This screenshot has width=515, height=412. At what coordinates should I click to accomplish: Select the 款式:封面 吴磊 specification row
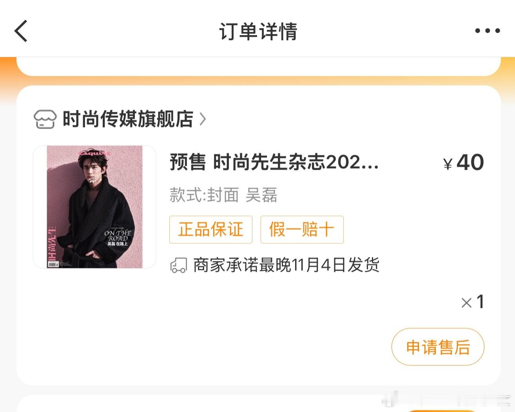pos(222,196)
